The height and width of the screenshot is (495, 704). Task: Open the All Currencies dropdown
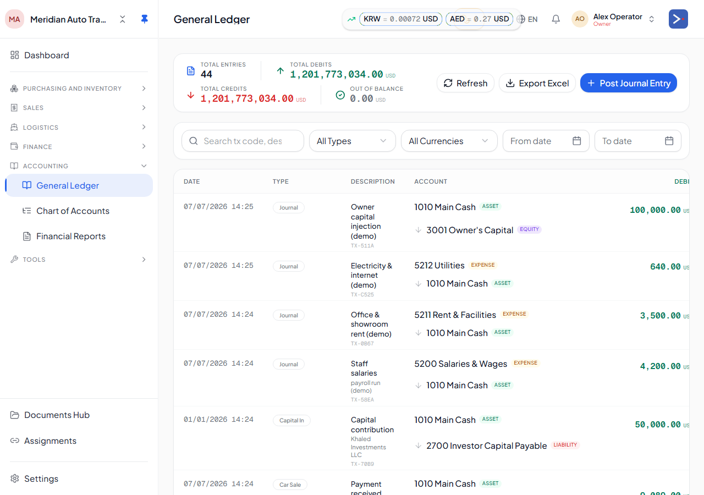(x=449, y=141)
